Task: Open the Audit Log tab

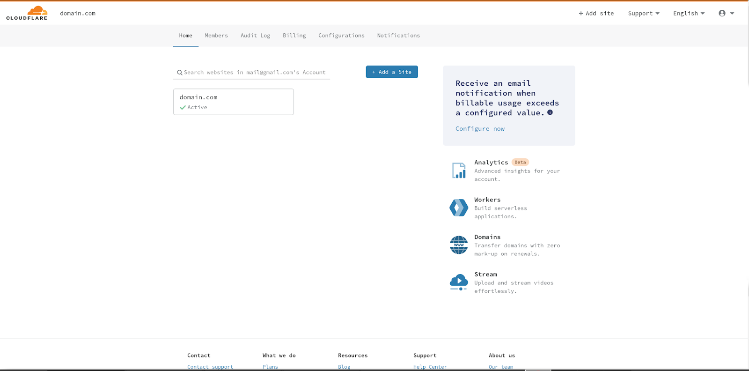Action: coord(256,36)
